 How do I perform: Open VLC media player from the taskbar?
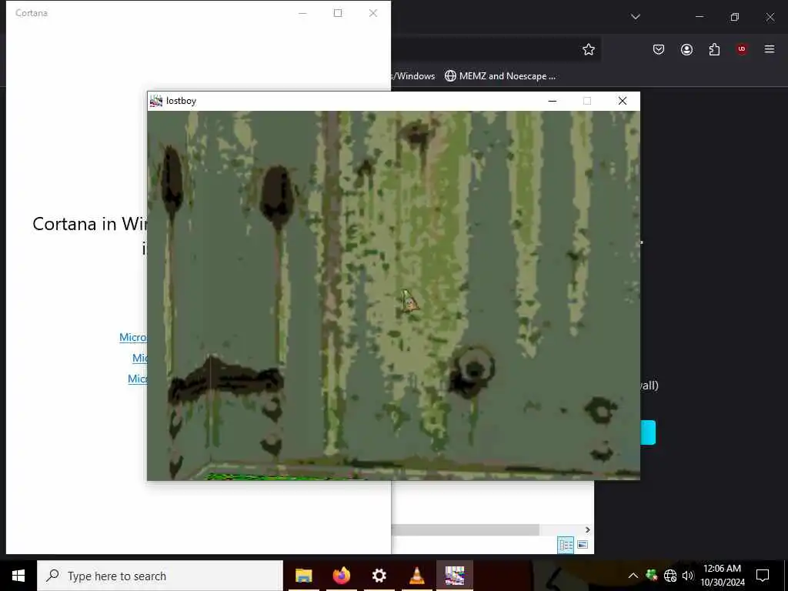point(416,576)
